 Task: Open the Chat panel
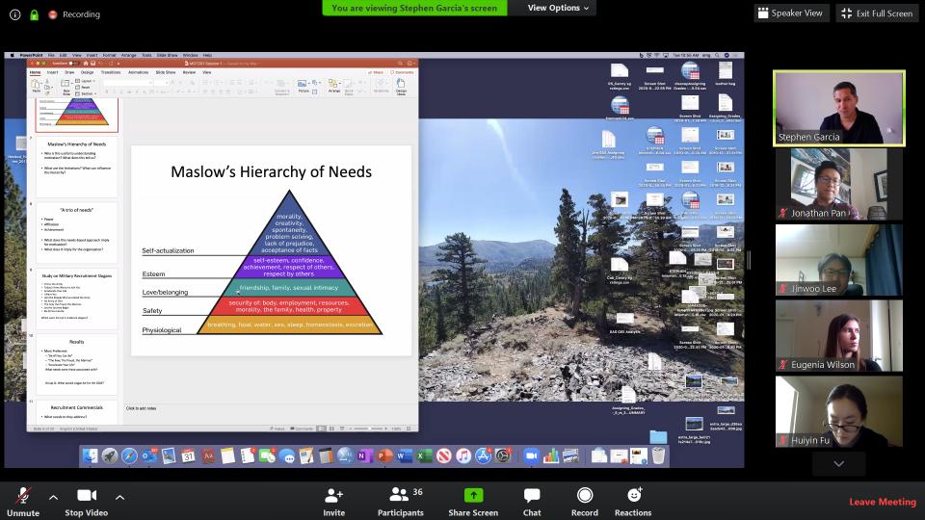(x=532, y=496)
